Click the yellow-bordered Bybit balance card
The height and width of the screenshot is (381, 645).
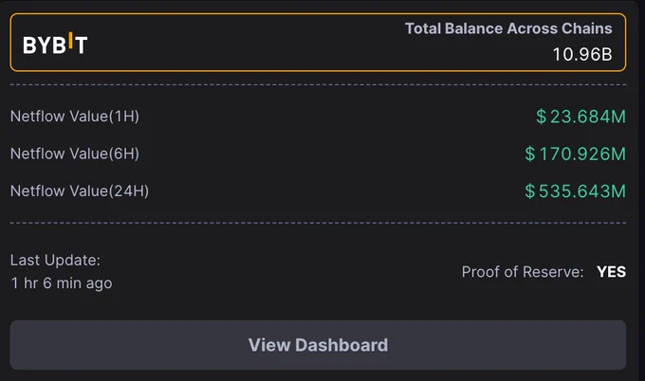(x=318, y=43)
